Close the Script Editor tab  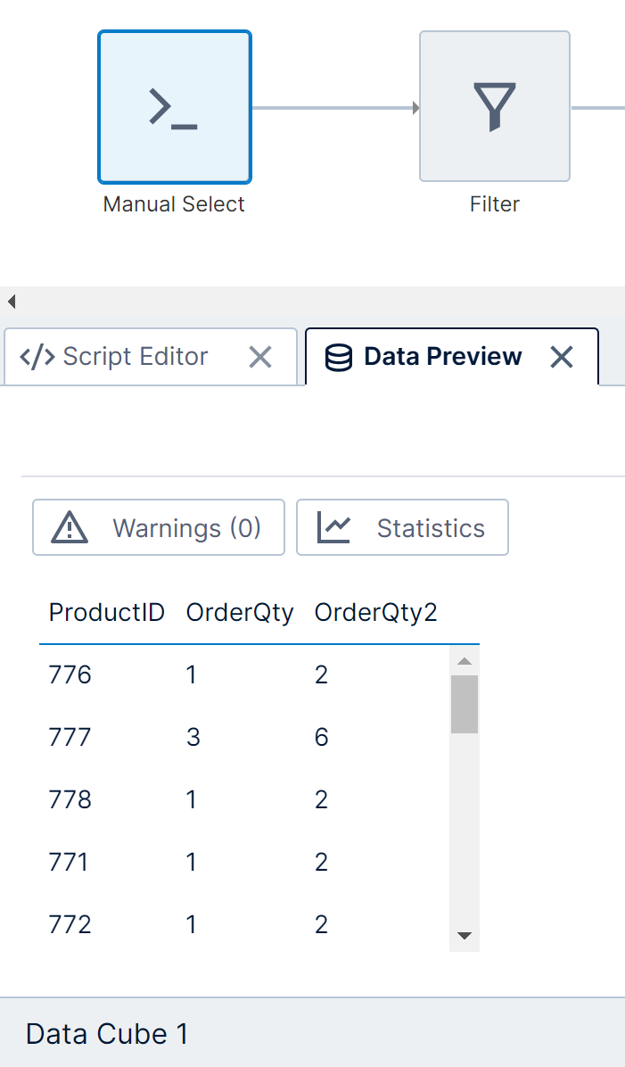[260, 358]
